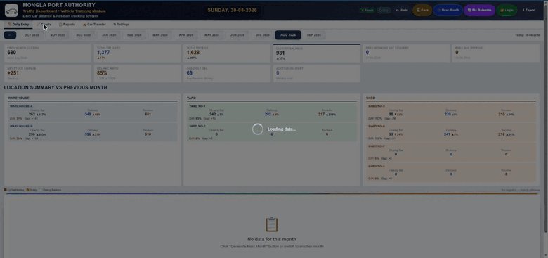Screen dimensions: 548x258
Task: Click the Login button
Action: pyautogui.click(x=507, y=10)
